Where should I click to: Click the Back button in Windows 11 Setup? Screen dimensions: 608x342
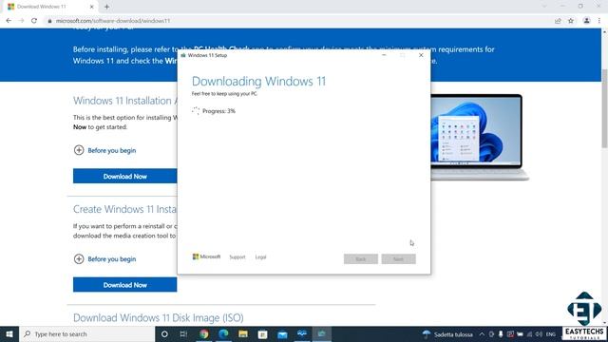pyautogui.click(x=361, y=259)
